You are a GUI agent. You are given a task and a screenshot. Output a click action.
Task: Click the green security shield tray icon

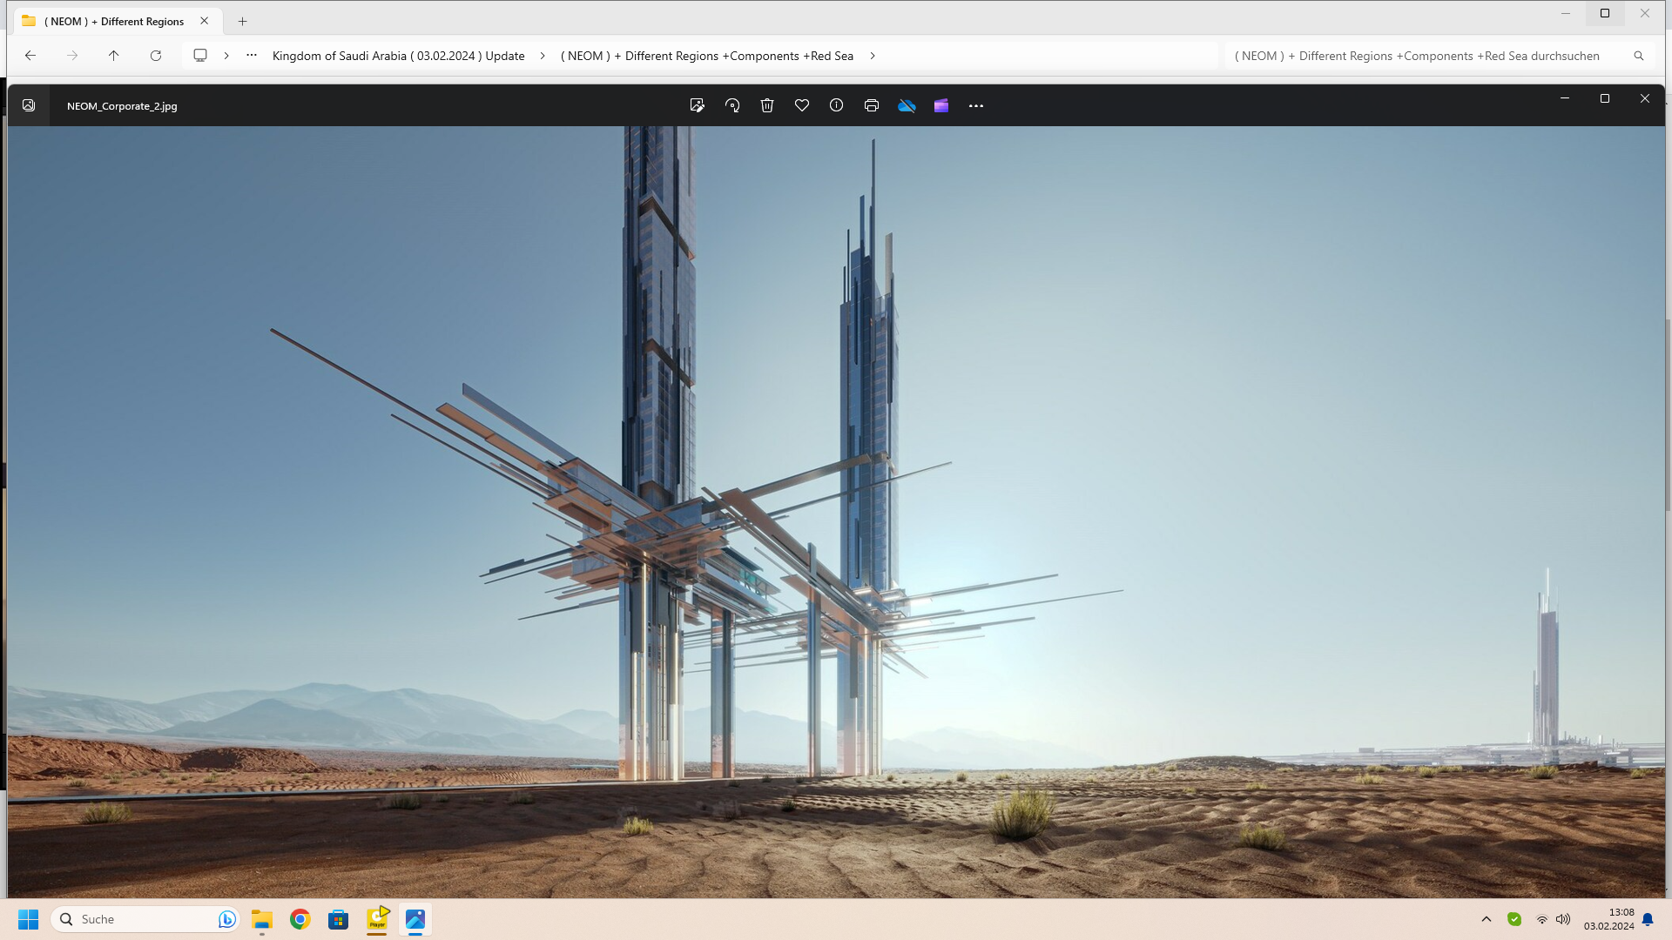point(1514,919)
